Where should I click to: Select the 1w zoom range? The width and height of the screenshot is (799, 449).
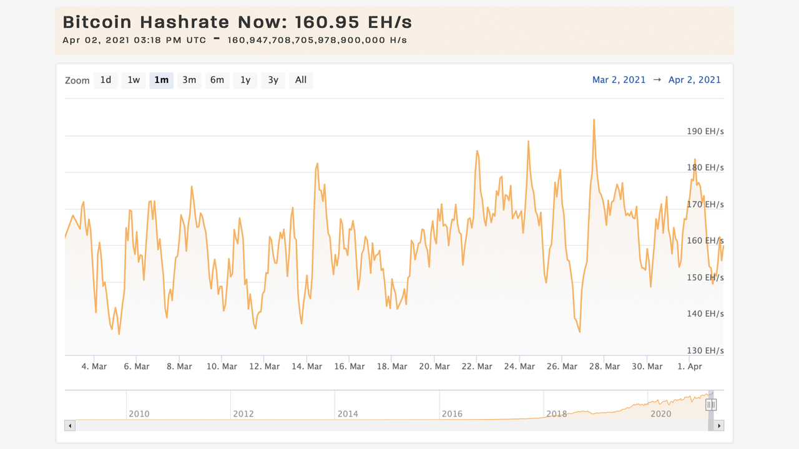pos(134,80)
